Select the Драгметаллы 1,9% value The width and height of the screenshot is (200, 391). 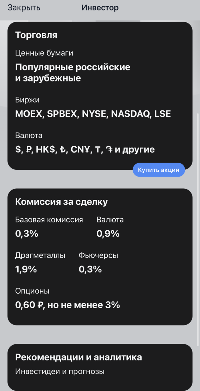click(26, 269)
